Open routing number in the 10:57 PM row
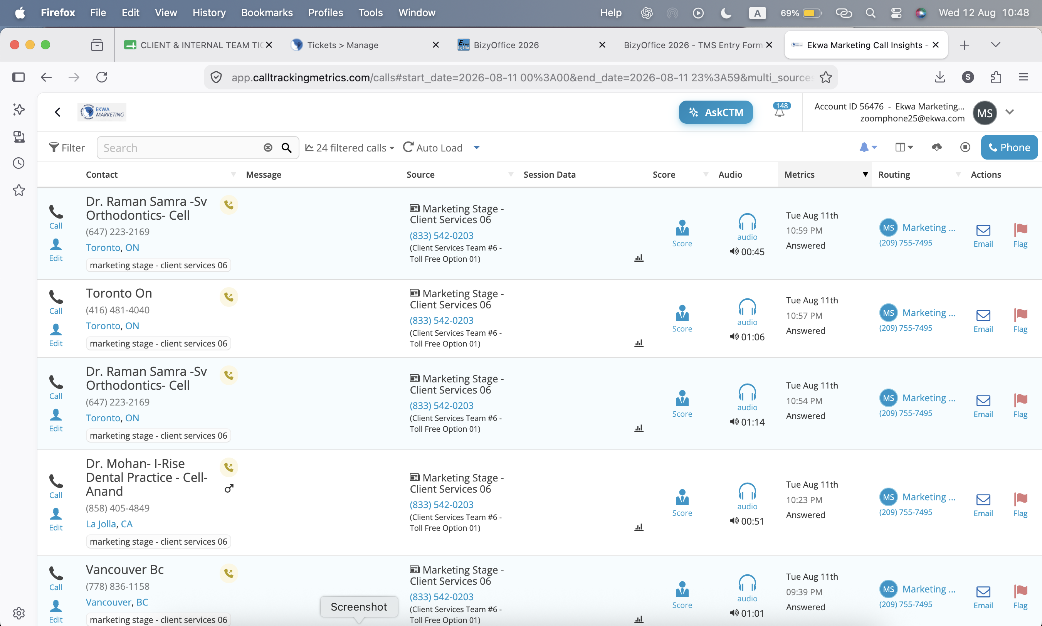Screen dimensions: 1042x626 (x=905, y=328)
